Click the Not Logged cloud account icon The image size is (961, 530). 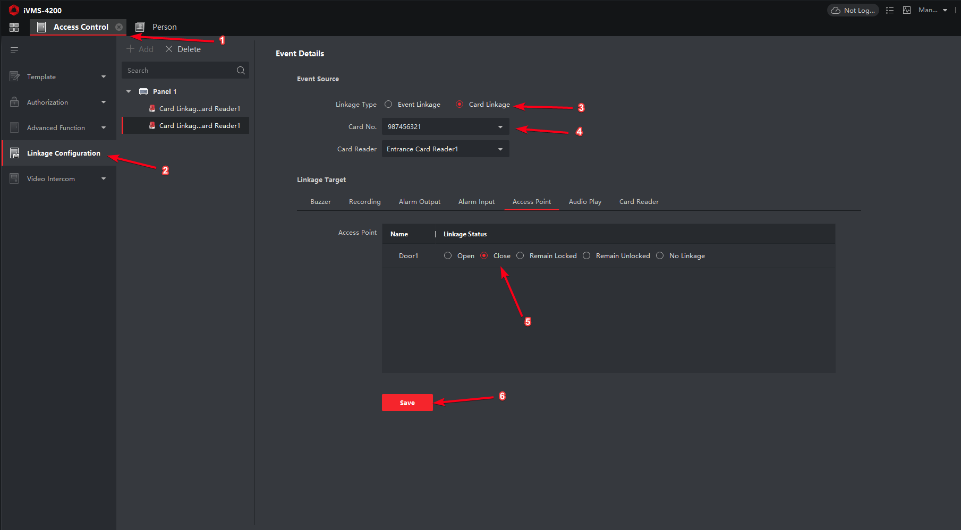(836, 10)
